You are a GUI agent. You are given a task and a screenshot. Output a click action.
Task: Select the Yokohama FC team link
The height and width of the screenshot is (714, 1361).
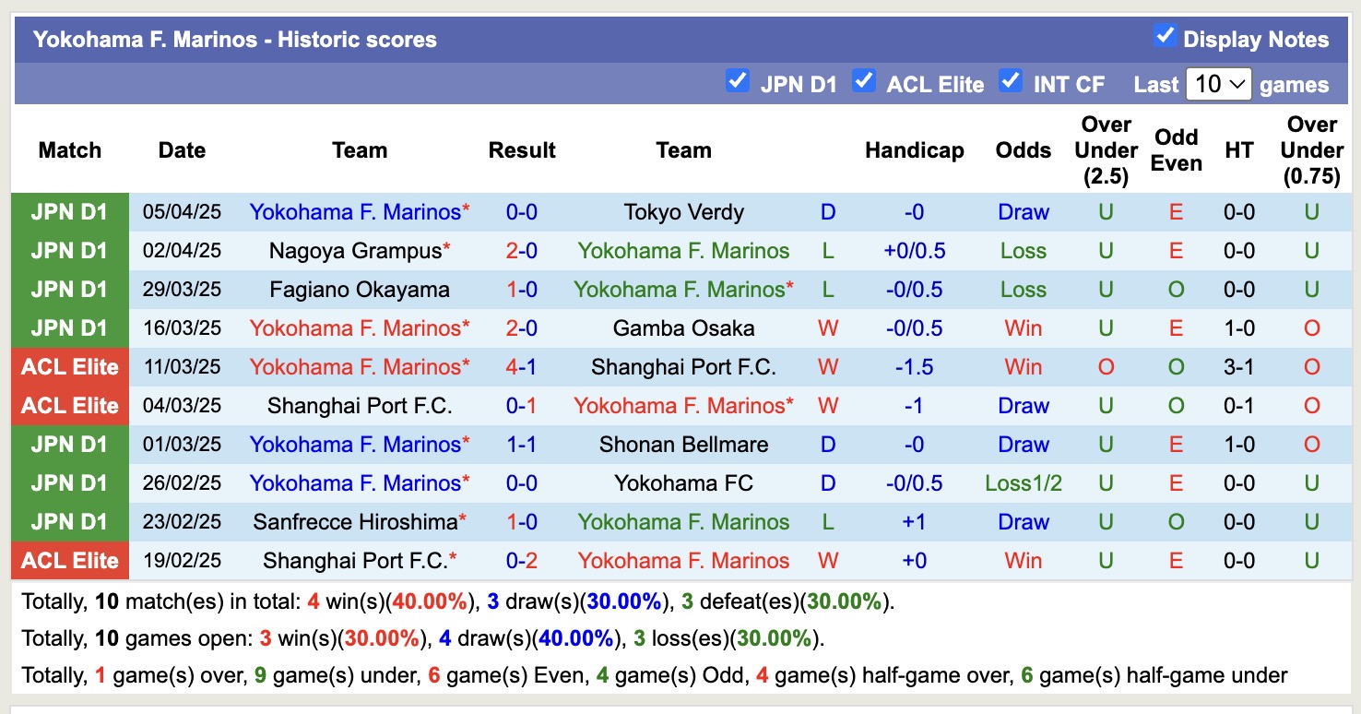point(684,483)
